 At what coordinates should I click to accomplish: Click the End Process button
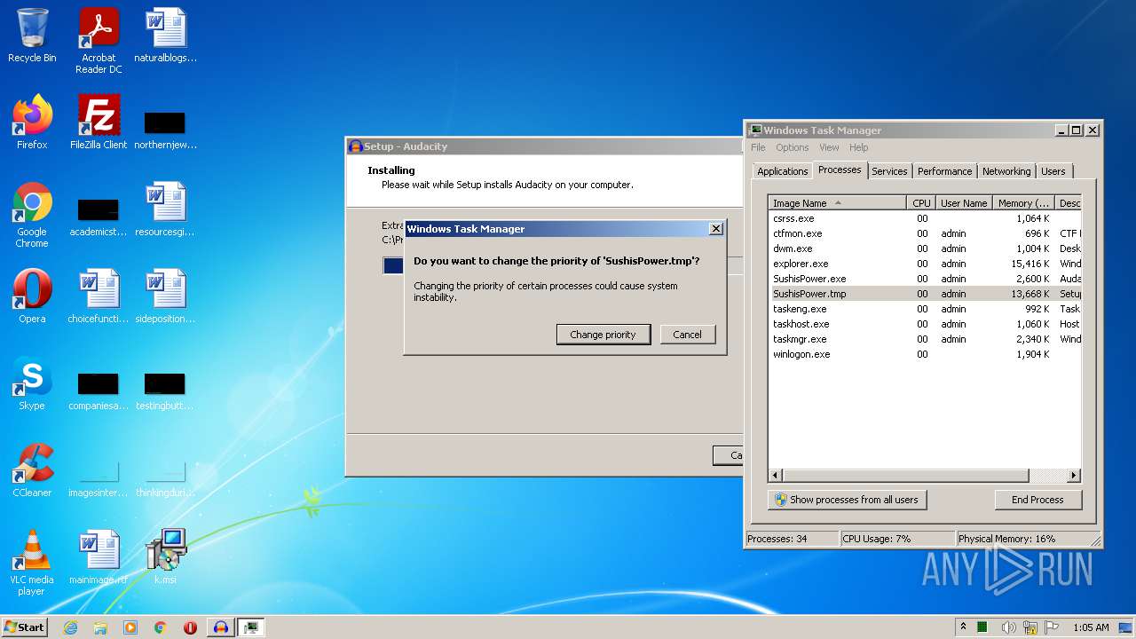[x=1037, y=500]
